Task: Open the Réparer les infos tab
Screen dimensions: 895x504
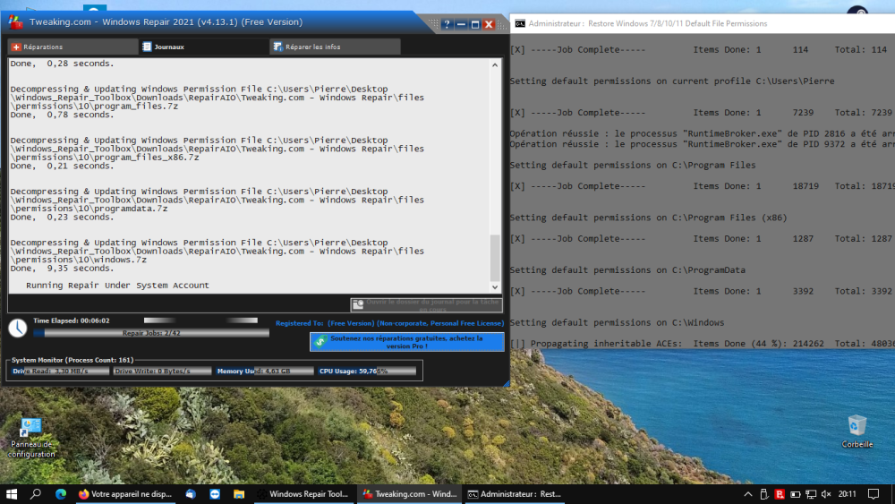Action: (x=335, y=47)
